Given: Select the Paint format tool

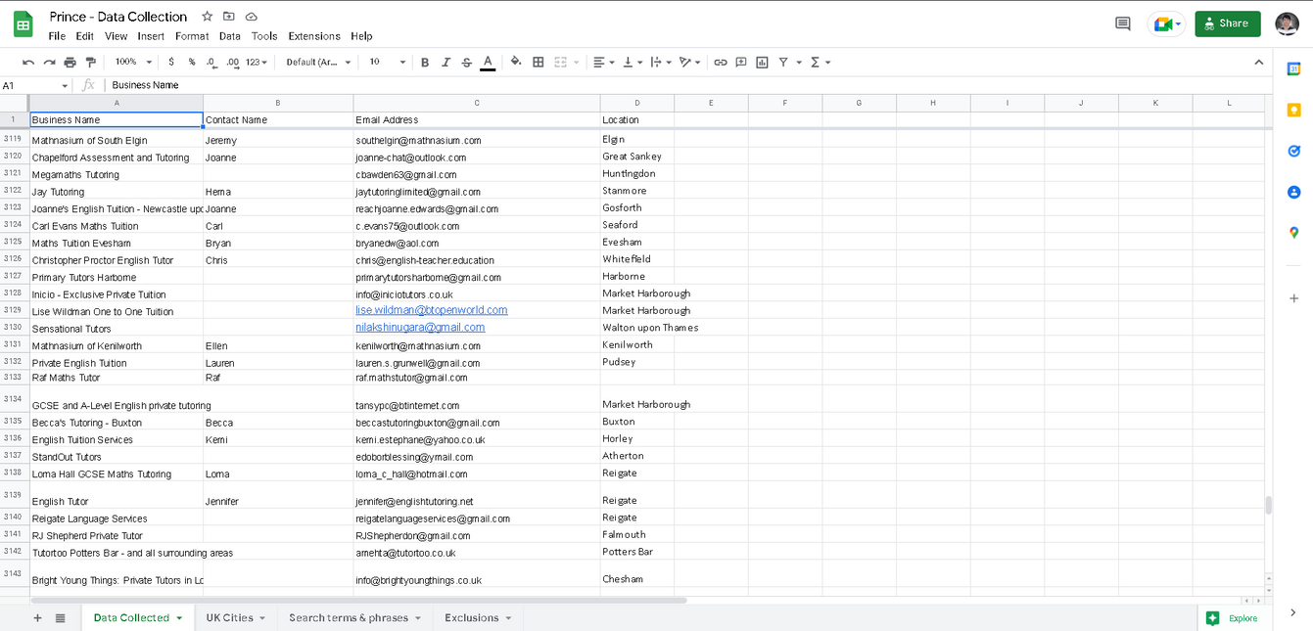Looking at the screenshot, I should coord(91,62).
